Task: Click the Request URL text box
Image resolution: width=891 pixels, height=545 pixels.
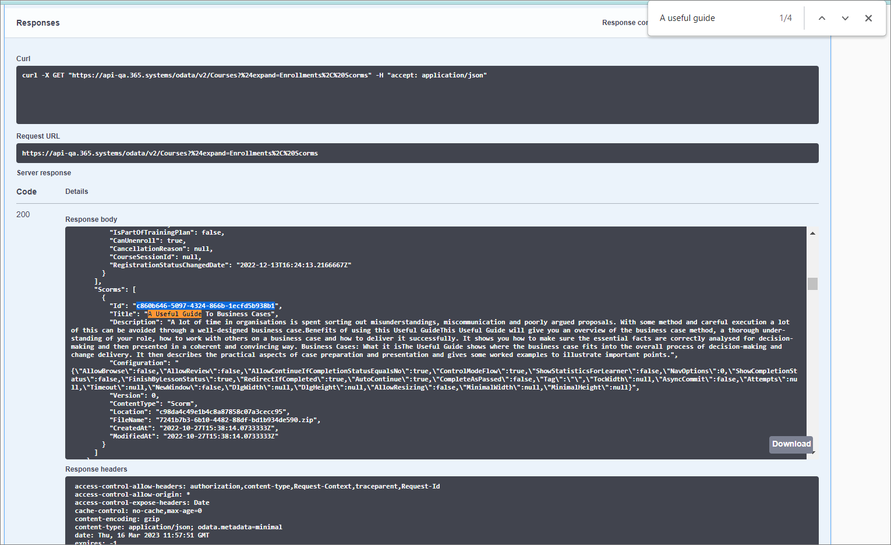Action: click(x=417, y=153)
